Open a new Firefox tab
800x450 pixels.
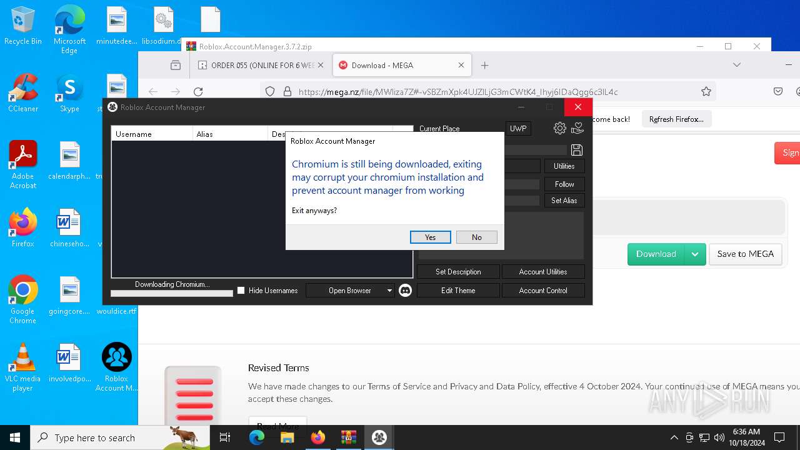484,65
